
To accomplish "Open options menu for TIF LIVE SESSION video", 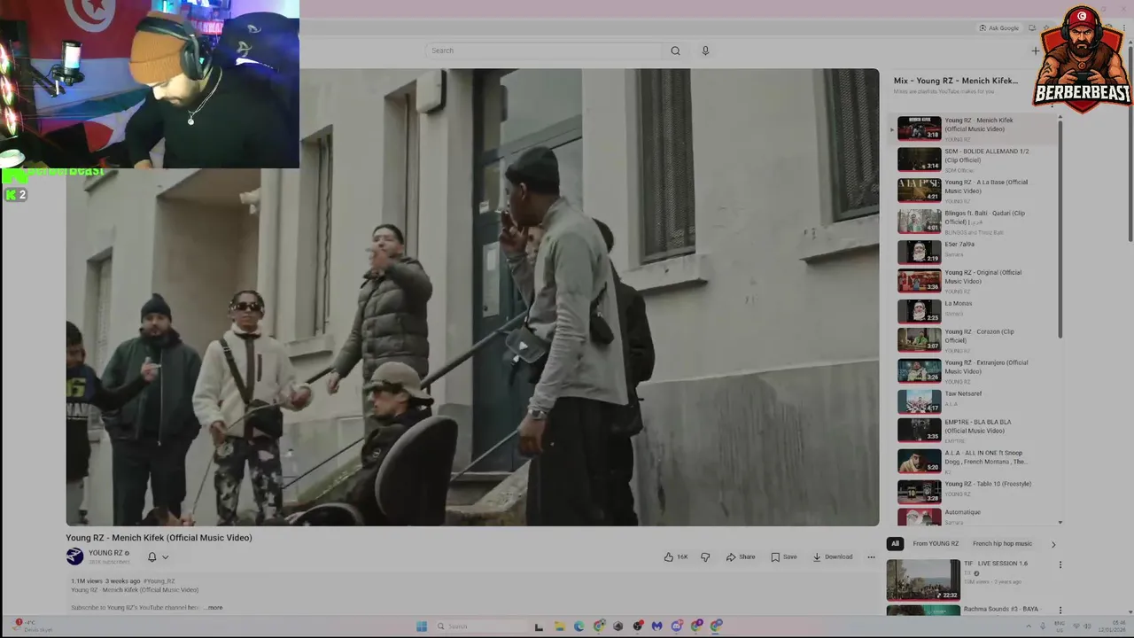I will [x=1060, y=564].
